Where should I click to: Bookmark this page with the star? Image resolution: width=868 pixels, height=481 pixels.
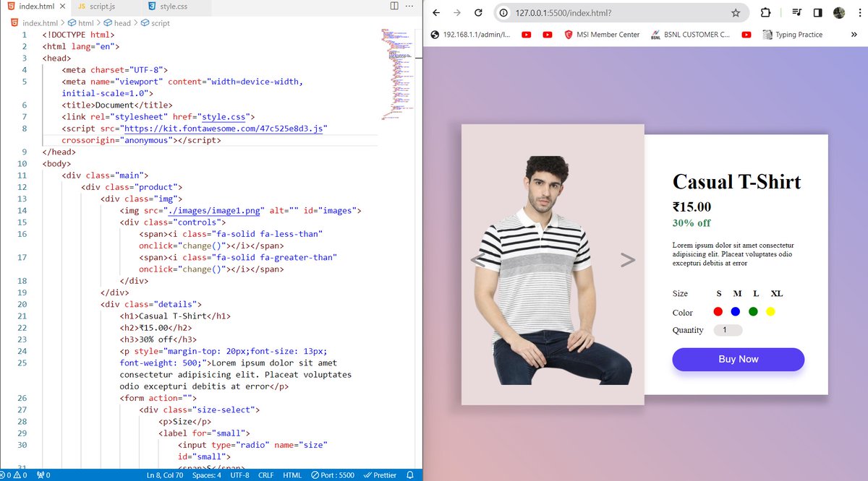(736, 13)
